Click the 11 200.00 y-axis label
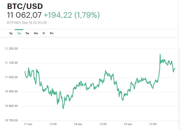 click(x=11, y=49)
